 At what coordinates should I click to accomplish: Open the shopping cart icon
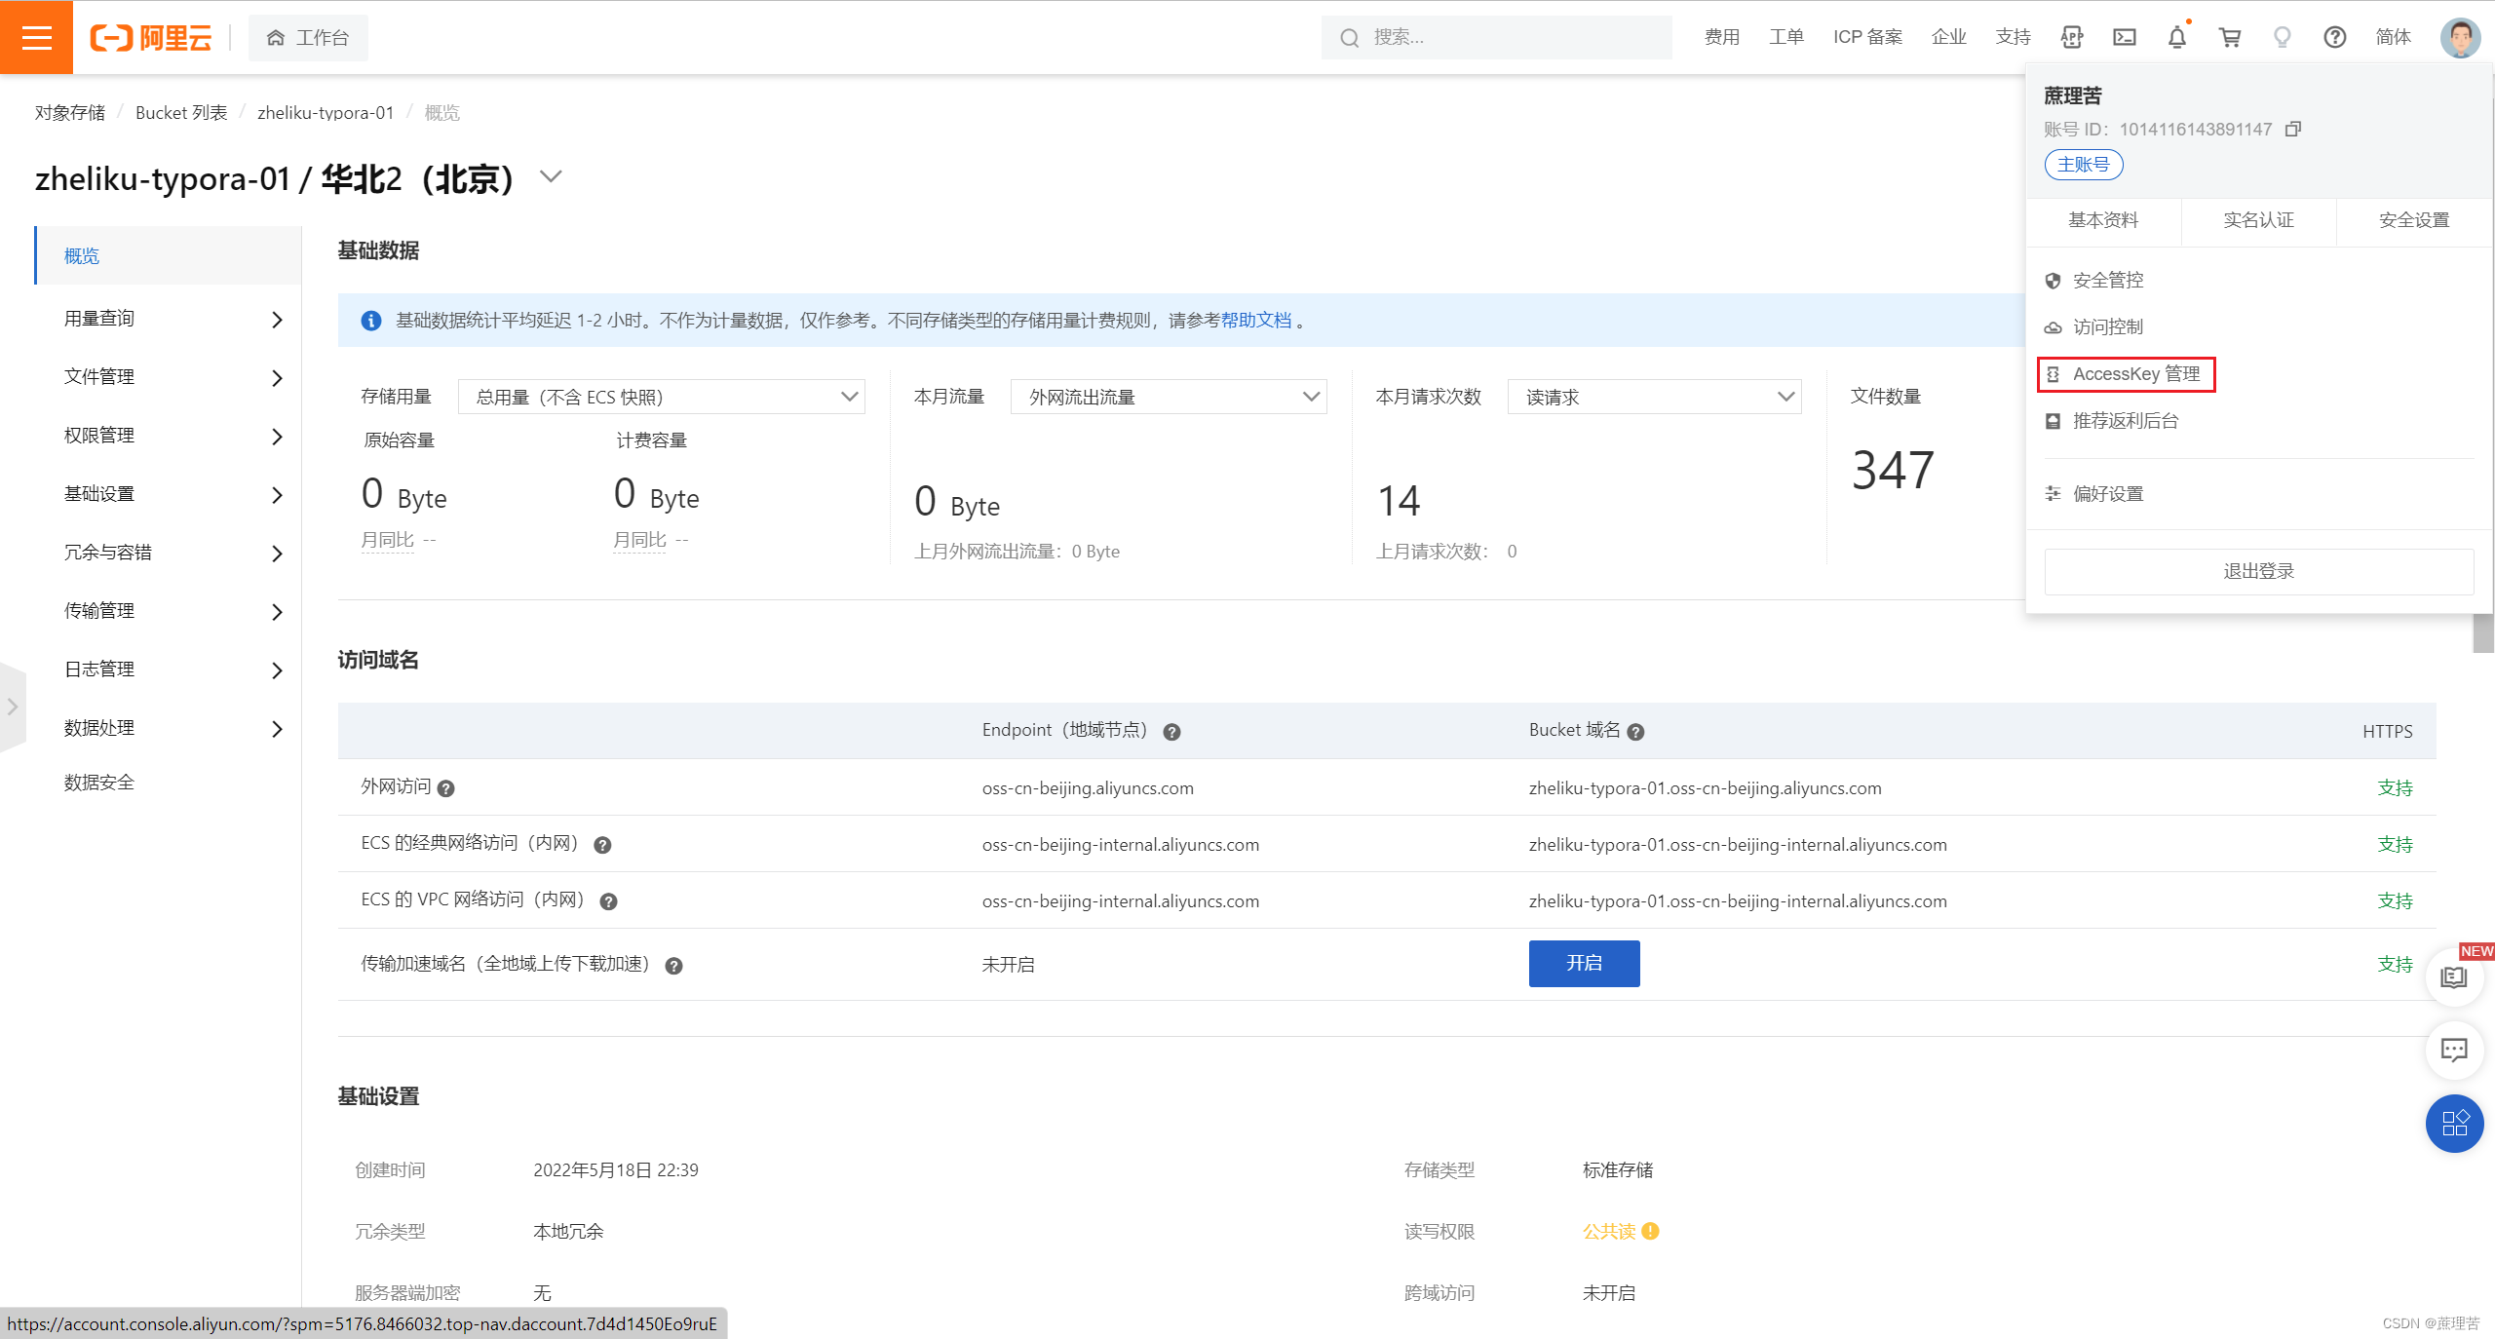pos(2230,37)
